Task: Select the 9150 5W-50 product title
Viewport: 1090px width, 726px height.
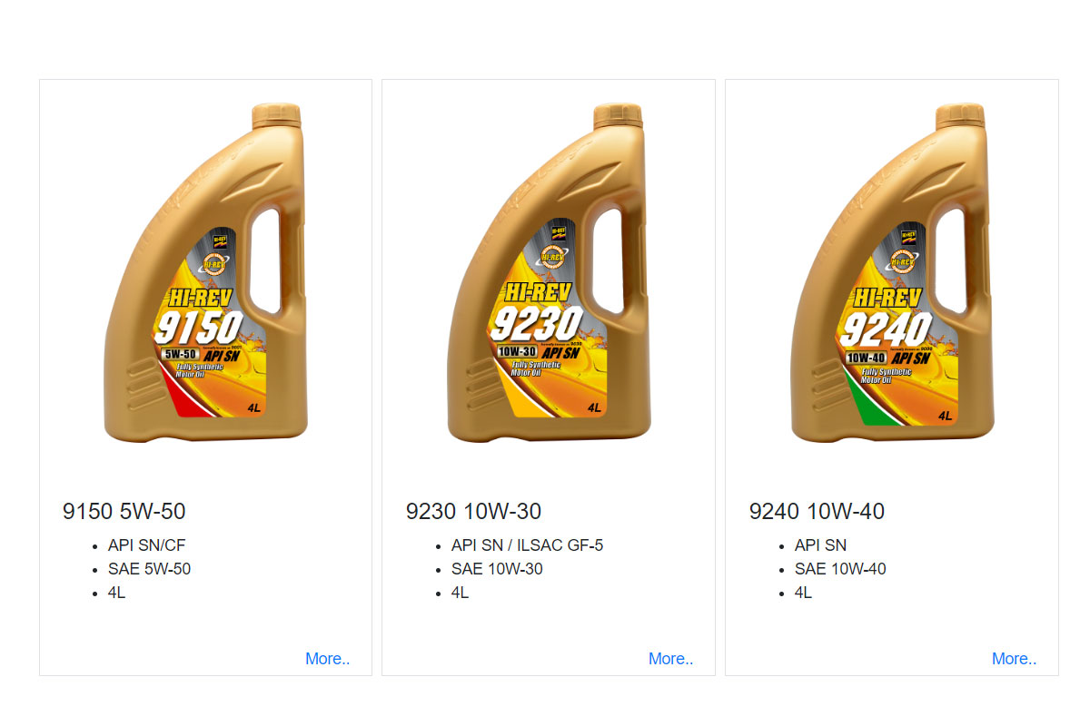Action: (124, 512)
